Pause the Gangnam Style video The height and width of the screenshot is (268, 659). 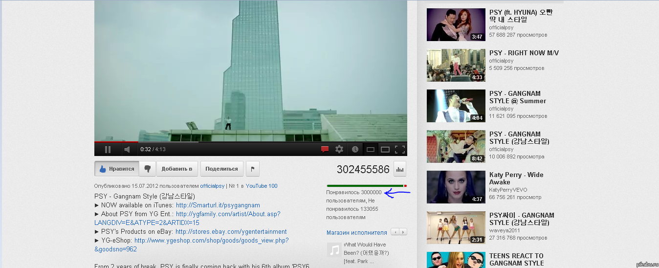pyautogui.click(x=108, y=150)
